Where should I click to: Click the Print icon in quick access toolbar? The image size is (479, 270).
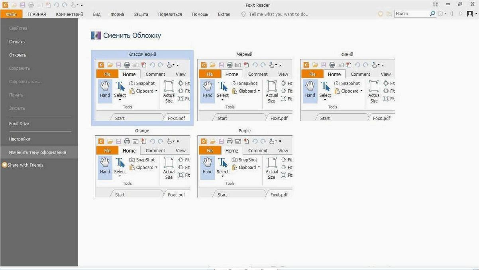tap(31, 5)
